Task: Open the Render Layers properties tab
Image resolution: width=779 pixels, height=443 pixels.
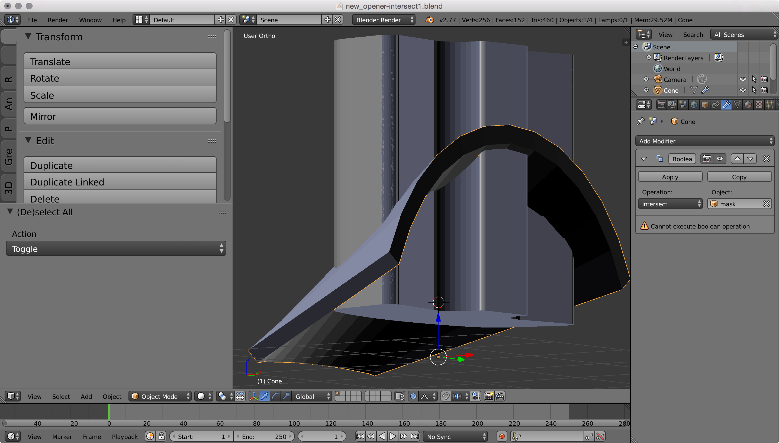Action: [x=672, y=105]
